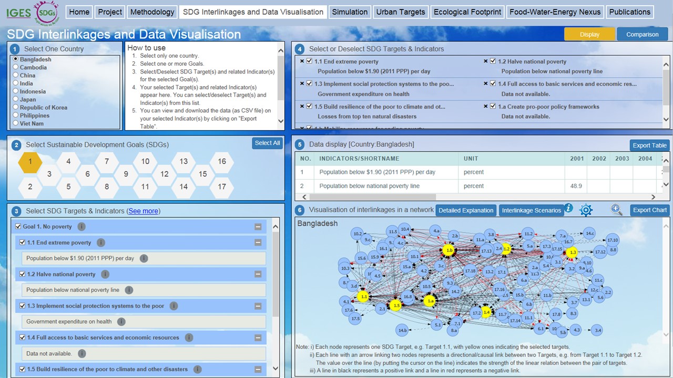Open the Simulation tab
The image size is (673, 378).
pyautogui.click(x=350, y=12)
